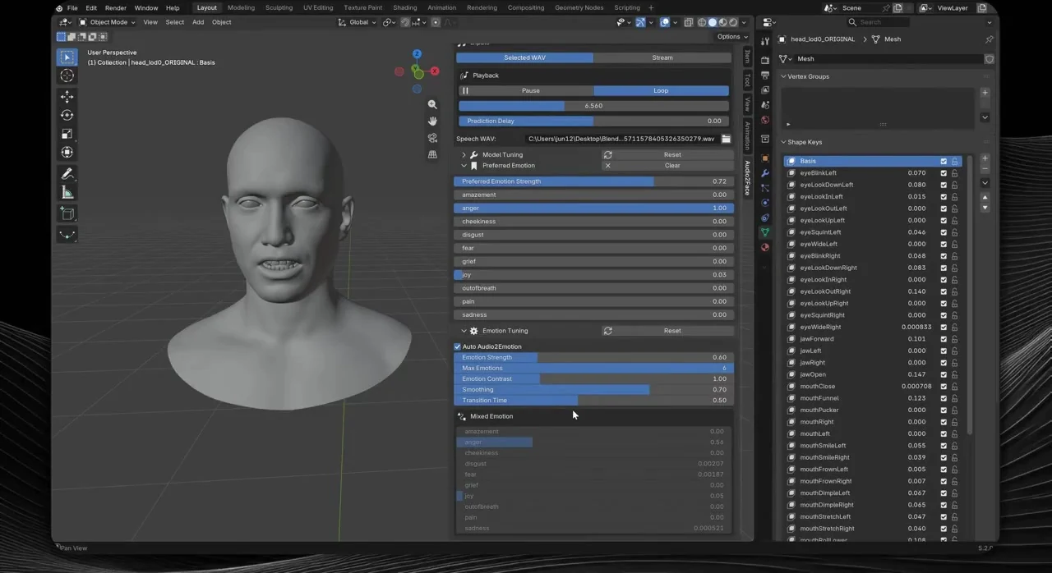
Task: Open the World properties tab icon
Action: click(x=765, y=120)
